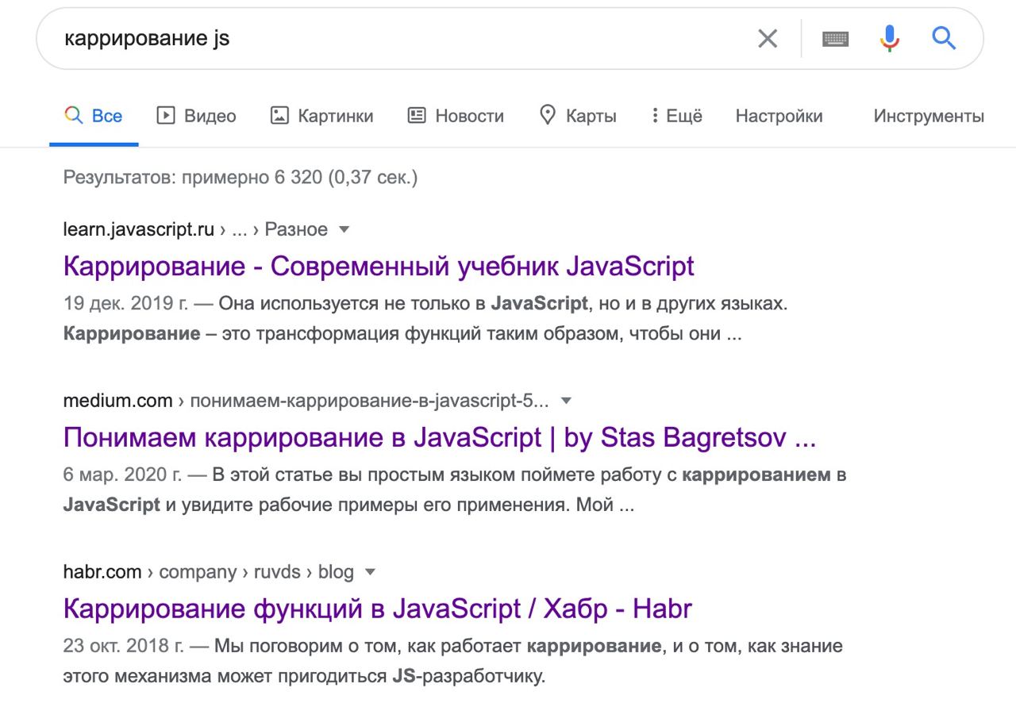Click the blue magnifier search button
The image size is (1016, 707).
[944, 37]
